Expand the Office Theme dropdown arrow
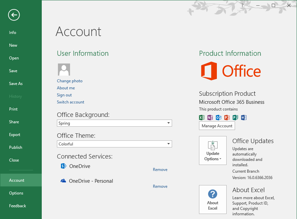This screenshot has height=219, width=297. click(x=168, y=144)
